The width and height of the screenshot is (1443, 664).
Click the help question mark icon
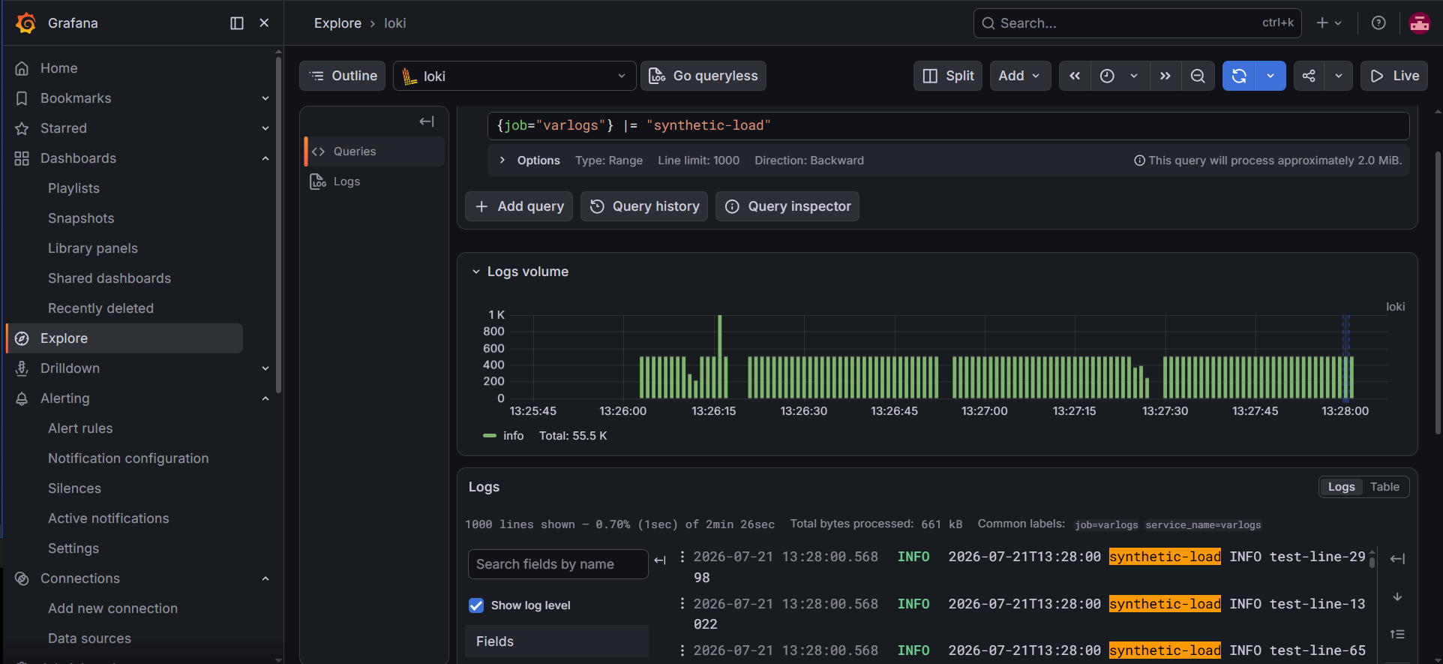tap(1378, 23)
